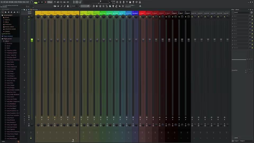The image size is (254, 143).
Task: Open effect Slot 1 menu arrow
Action: (x=233, y=16)
